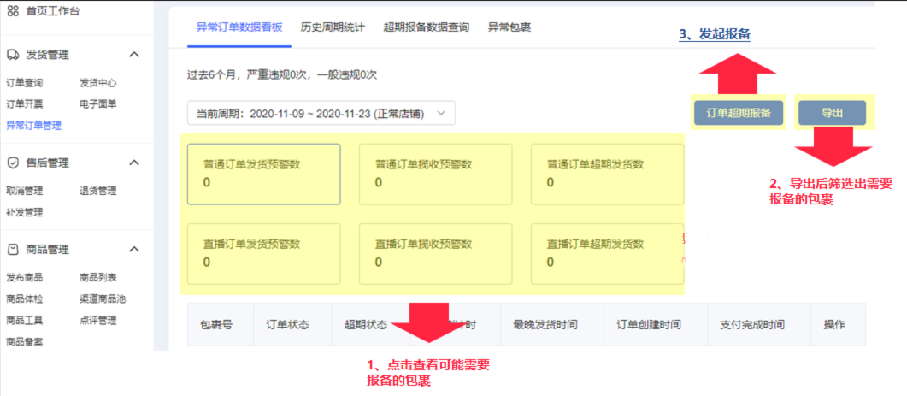Open the 当前周期 date range dropdown
The image size is (907, 396).
pyautogui.click(x=321, y=113)
